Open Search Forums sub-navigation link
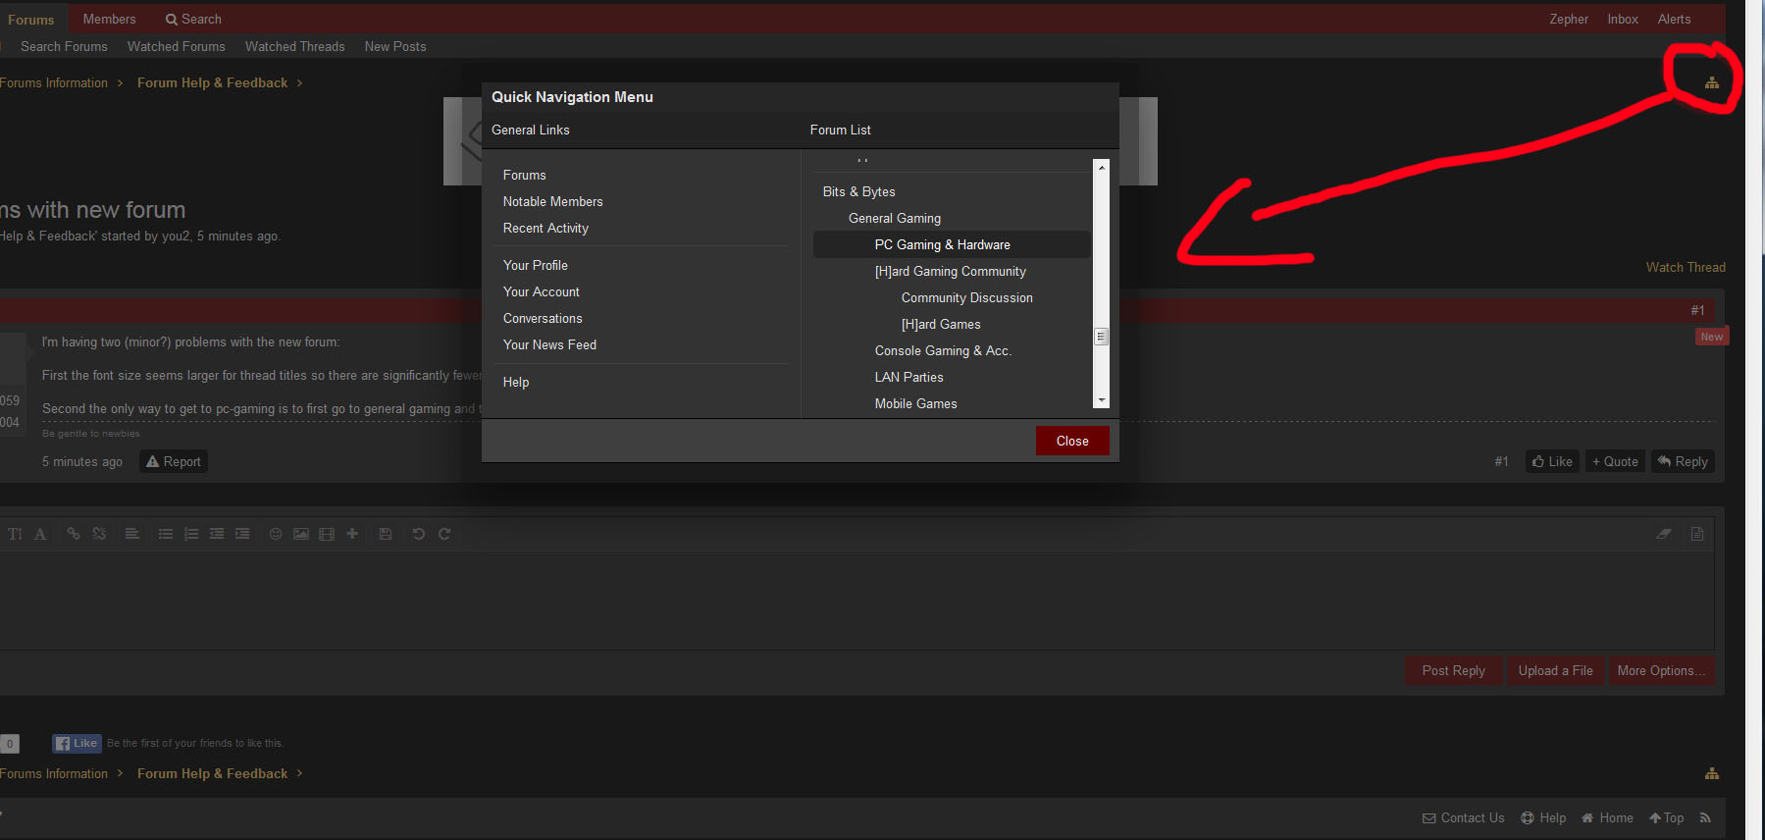 (x=64, y=46)
